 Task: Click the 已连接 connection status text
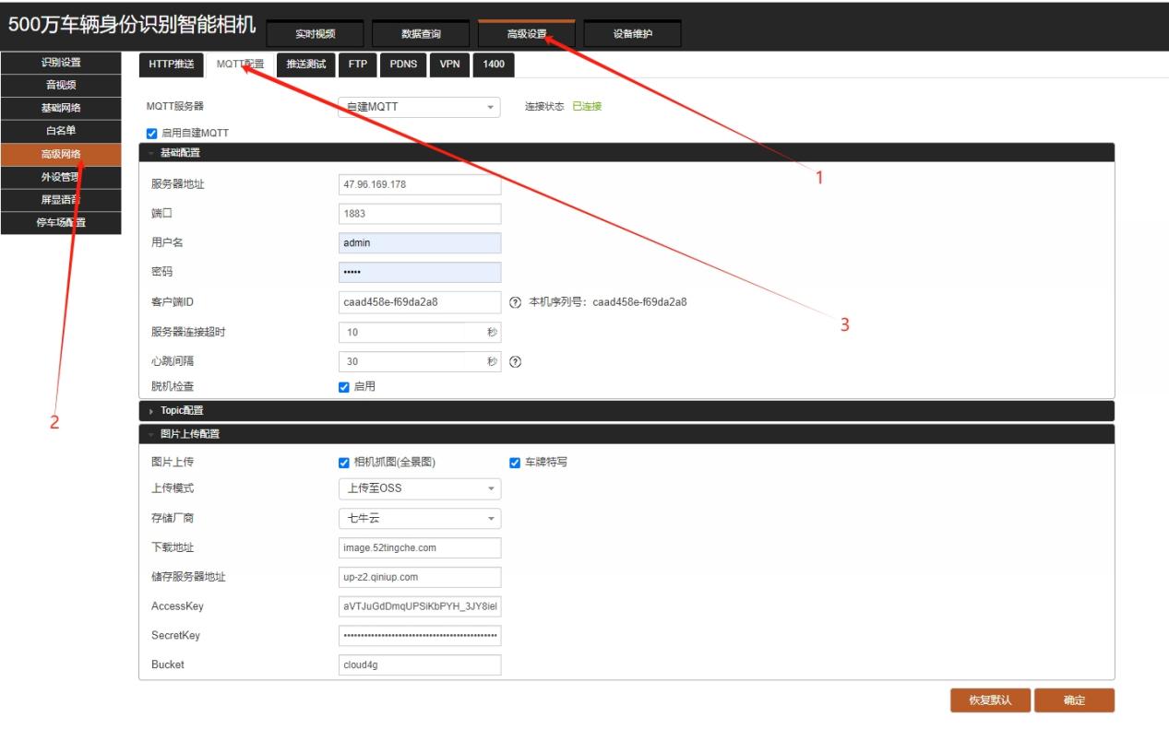[x=587, y=107]
